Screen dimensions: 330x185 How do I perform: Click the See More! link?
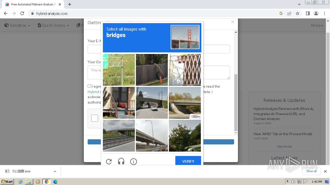tap(284, 146)
